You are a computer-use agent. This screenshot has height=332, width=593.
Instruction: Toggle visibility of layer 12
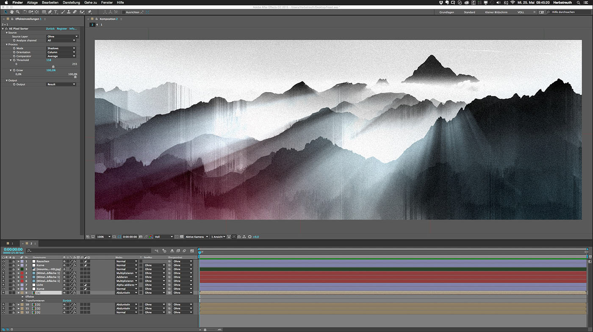pyautogui.click(x=3, y=312)
